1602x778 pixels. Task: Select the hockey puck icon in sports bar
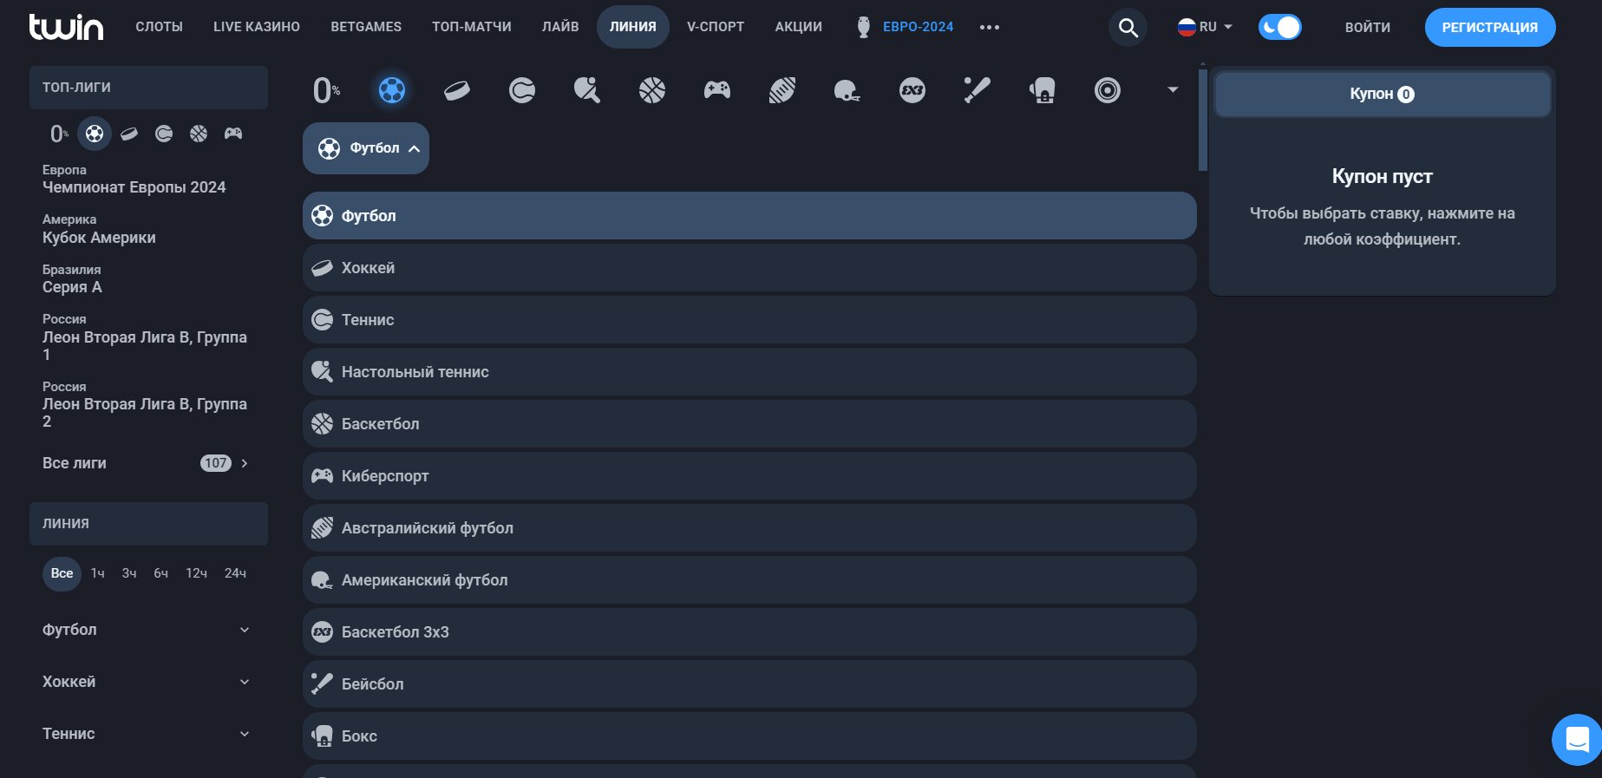tap(456, 90)
